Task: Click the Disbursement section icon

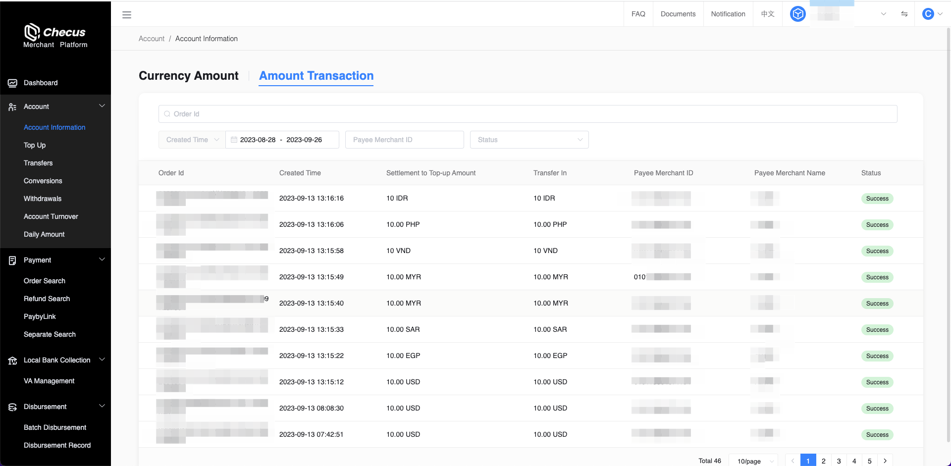Action: click(12, 407)
